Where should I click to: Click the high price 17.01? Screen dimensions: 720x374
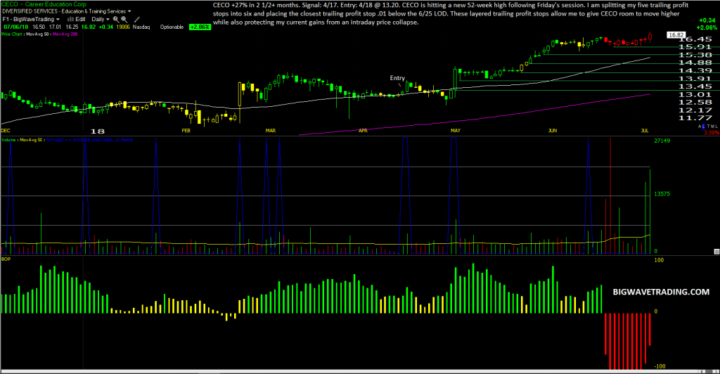pos(55,27)
